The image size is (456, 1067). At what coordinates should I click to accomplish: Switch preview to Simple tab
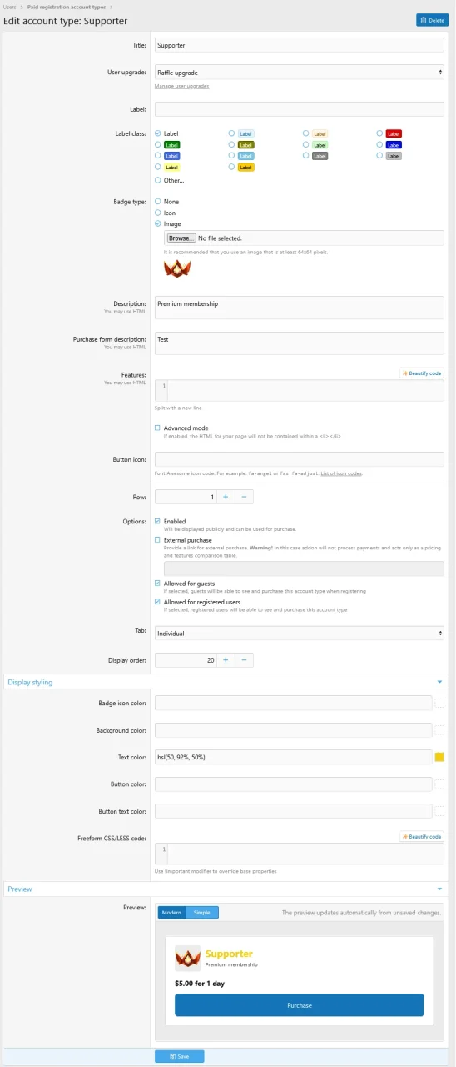click(x=202, y=912)
